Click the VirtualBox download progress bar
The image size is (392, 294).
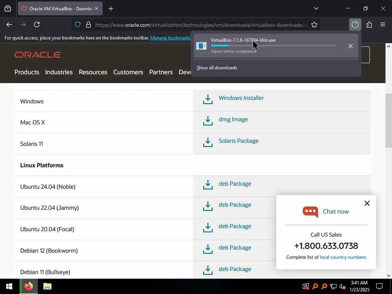coord(273,46)
